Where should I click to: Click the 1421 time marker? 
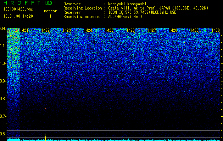click(x=24, y=30)
